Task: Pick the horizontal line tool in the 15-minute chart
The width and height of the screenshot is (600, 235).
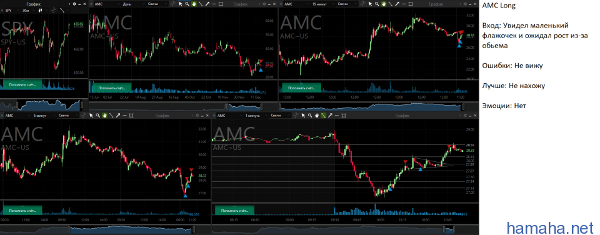Action: pos(404,4)
